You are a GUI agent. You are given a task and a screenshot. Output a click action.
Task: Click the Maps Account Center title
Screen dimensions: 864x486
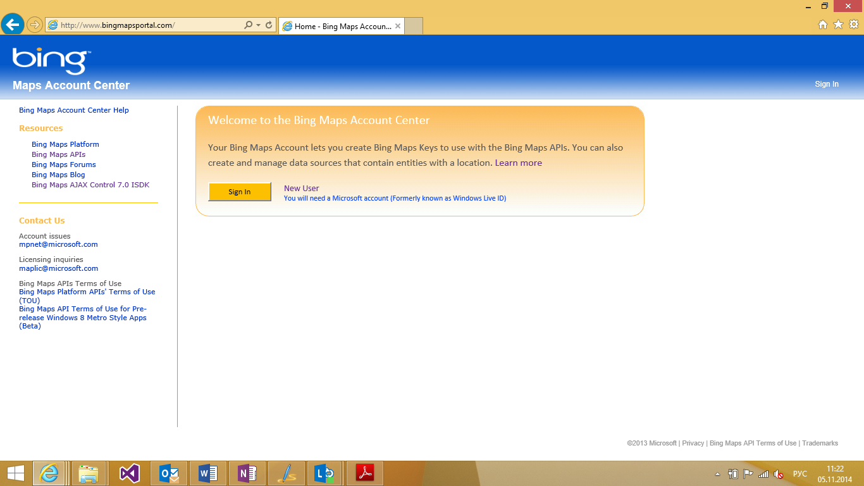tap(71, 85)
